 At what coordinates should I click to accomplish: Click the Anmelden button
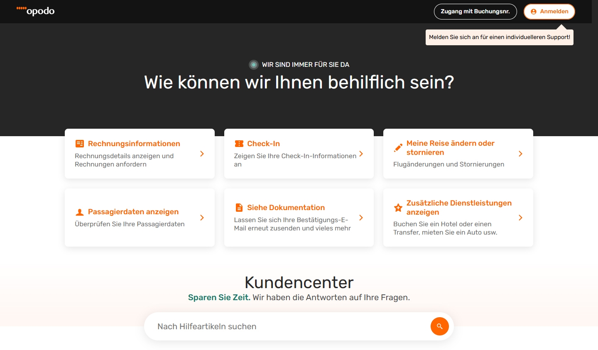(549, 12)
